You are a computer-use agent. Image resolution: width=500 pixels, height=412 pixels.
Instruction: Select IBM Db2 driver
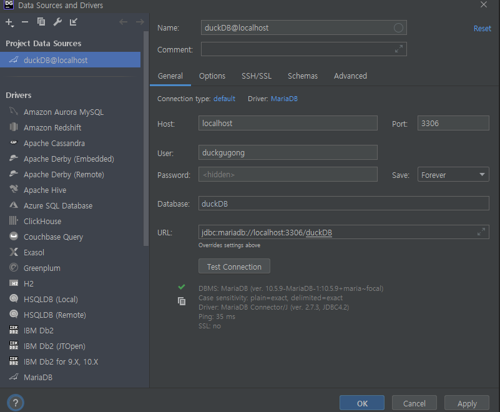tap(71, 331)
